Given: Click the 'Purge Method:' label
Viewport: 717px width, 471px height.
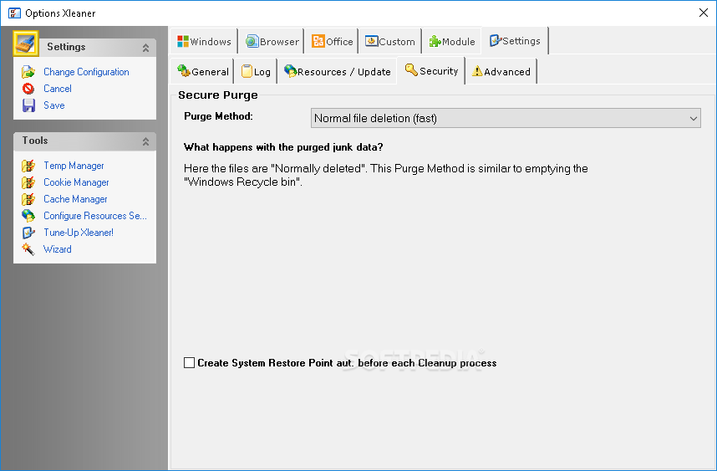Looking at the screenshot, I should (218, 116).
